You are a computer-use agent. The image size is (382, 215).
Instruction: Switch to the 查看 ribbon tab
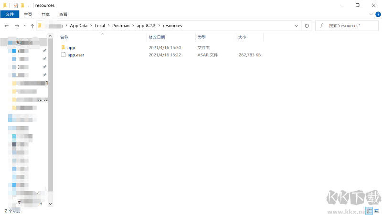tap(63, 14)
